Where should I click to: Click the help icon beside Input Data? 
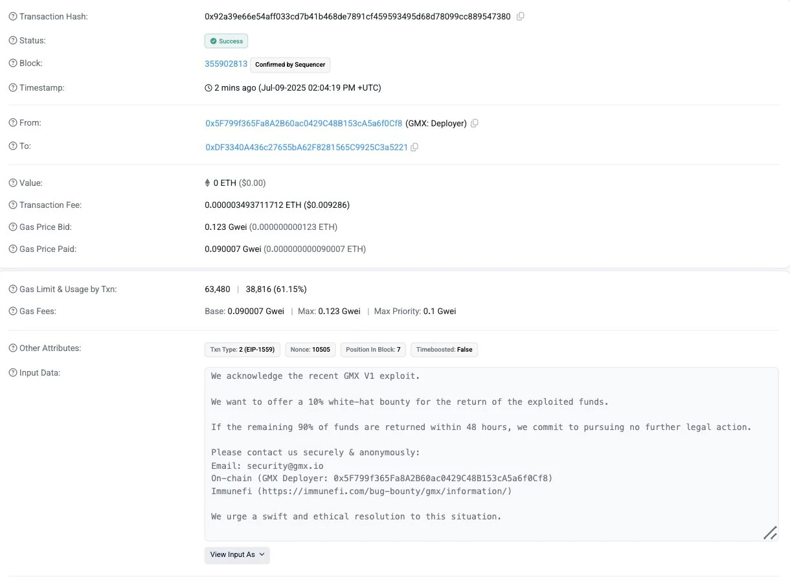click(12, 372)
